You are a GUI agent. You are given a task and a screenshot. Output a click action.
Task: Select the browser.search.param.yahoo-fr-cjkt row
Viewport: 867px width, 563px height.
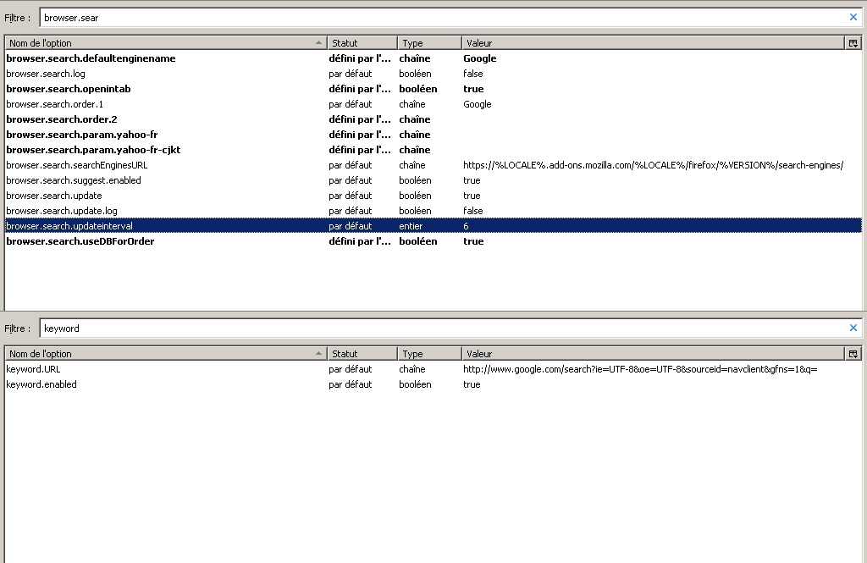pos(433,150)
